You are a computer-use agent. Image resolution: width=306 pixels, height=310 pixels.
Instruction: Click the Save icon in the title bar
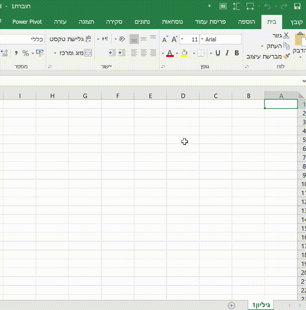click(297, 6)
